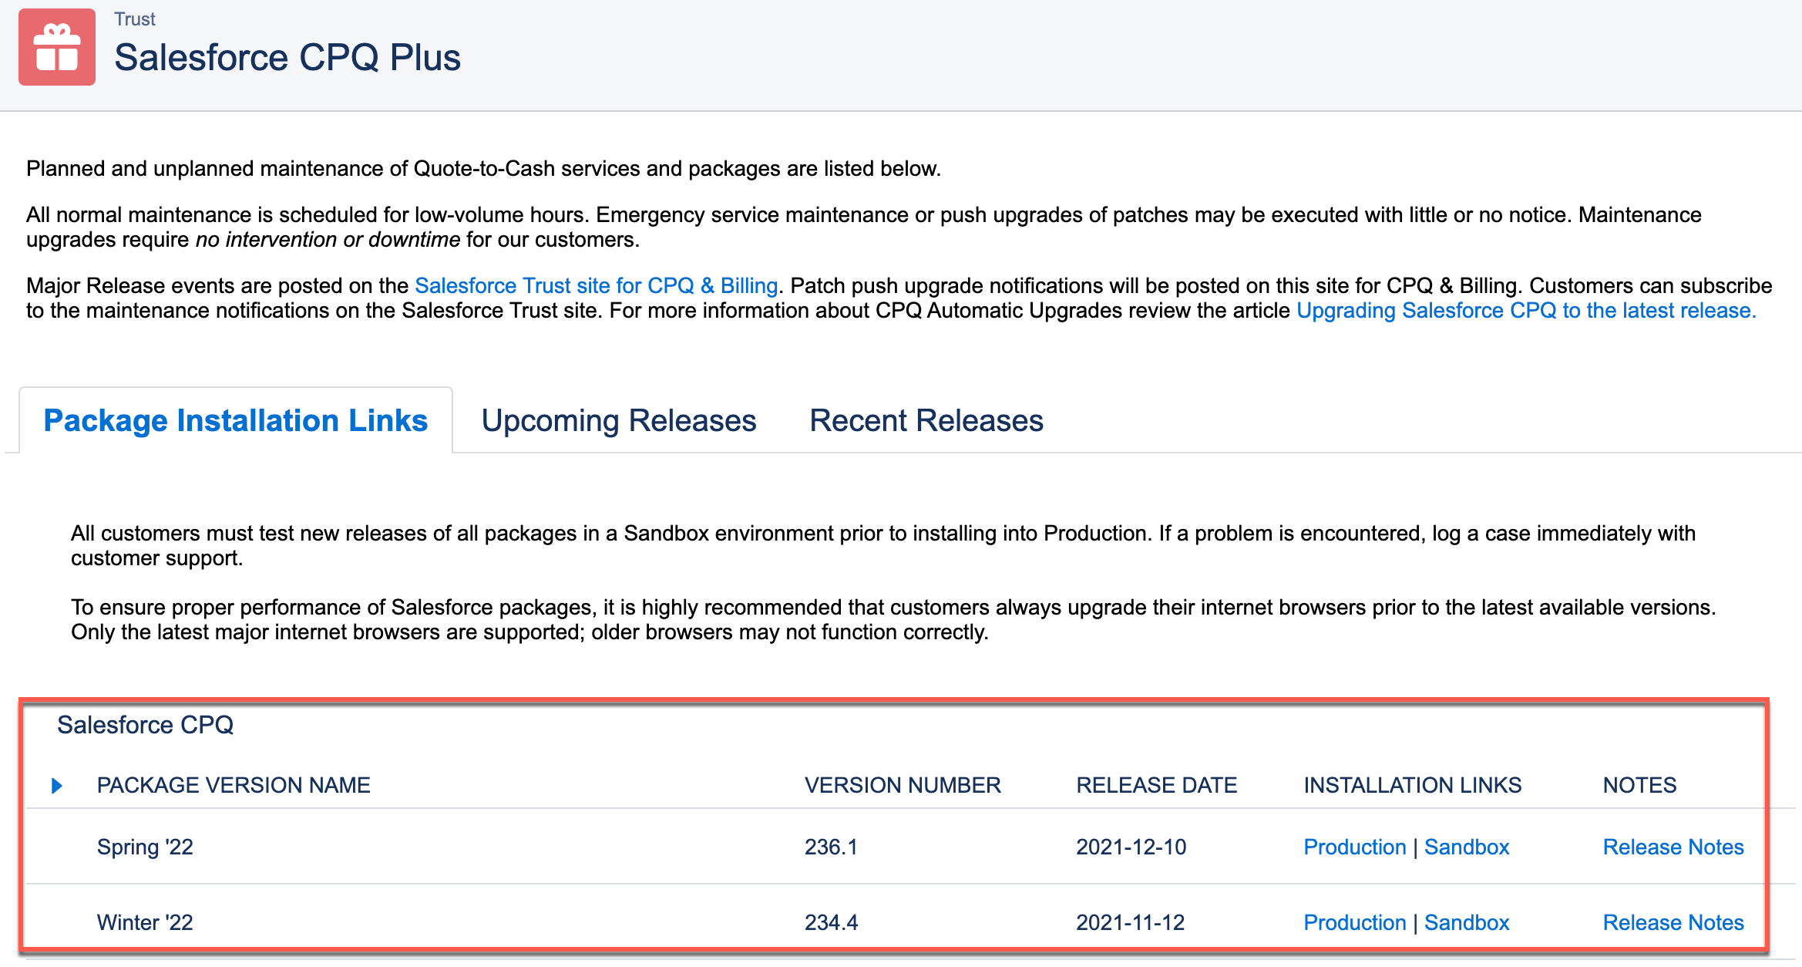This screenshot has width=1802, height=967.
Task: Open Spring '22 Production install link
Action: (x=1355, y=847)
